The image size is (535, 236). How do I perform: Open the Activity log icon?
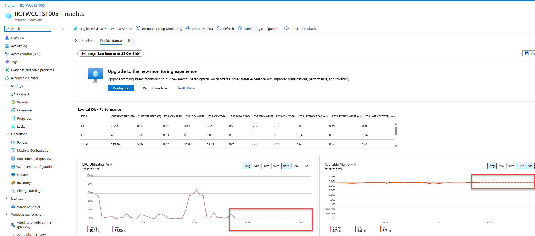(x=7, y=46)
